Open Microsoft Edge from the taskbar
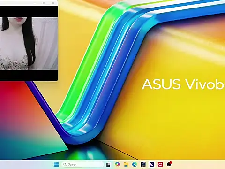 coord(135,164)
